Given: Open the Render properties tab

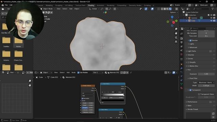Looking at the screenshot, I should [x=181, y=38].
